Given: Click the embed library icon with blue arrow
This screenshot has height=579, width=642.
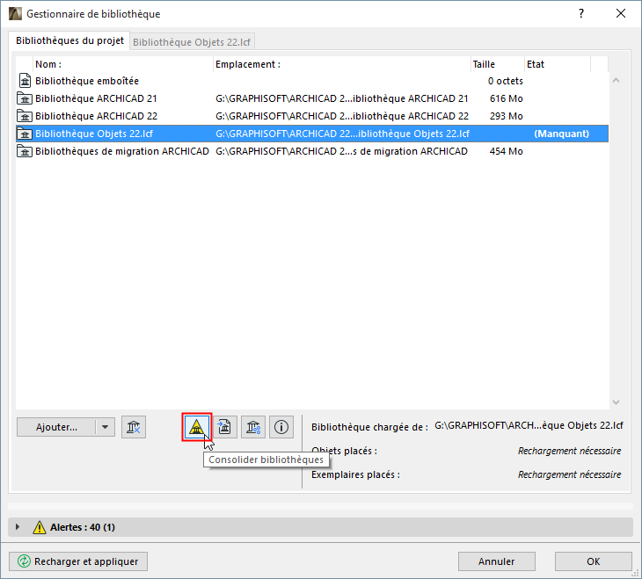Looking at the screenshot, I should click(x=224, y=427).
